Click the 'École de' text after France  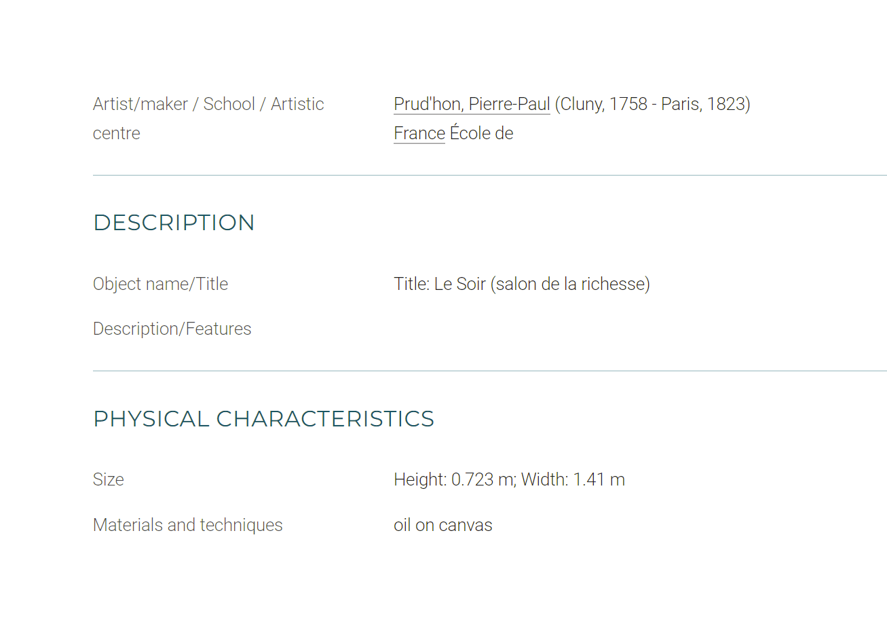(x=481, y=133)
